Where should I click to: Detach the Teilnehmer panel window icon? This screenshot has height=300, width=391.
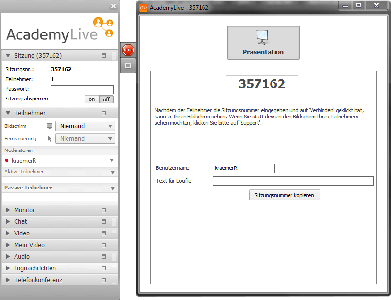pos(104,113)
